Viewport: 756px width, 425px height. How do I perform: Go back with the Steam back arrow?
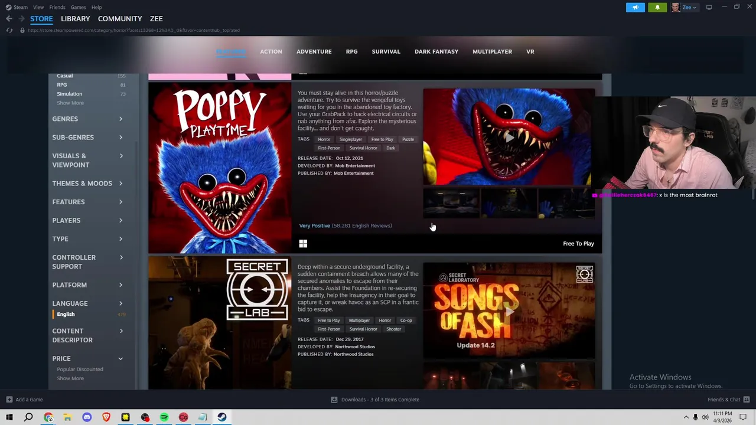click(x=9, y=19)
